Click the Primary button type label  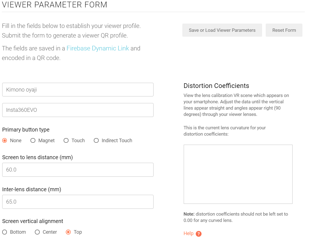tap(26, 130)
